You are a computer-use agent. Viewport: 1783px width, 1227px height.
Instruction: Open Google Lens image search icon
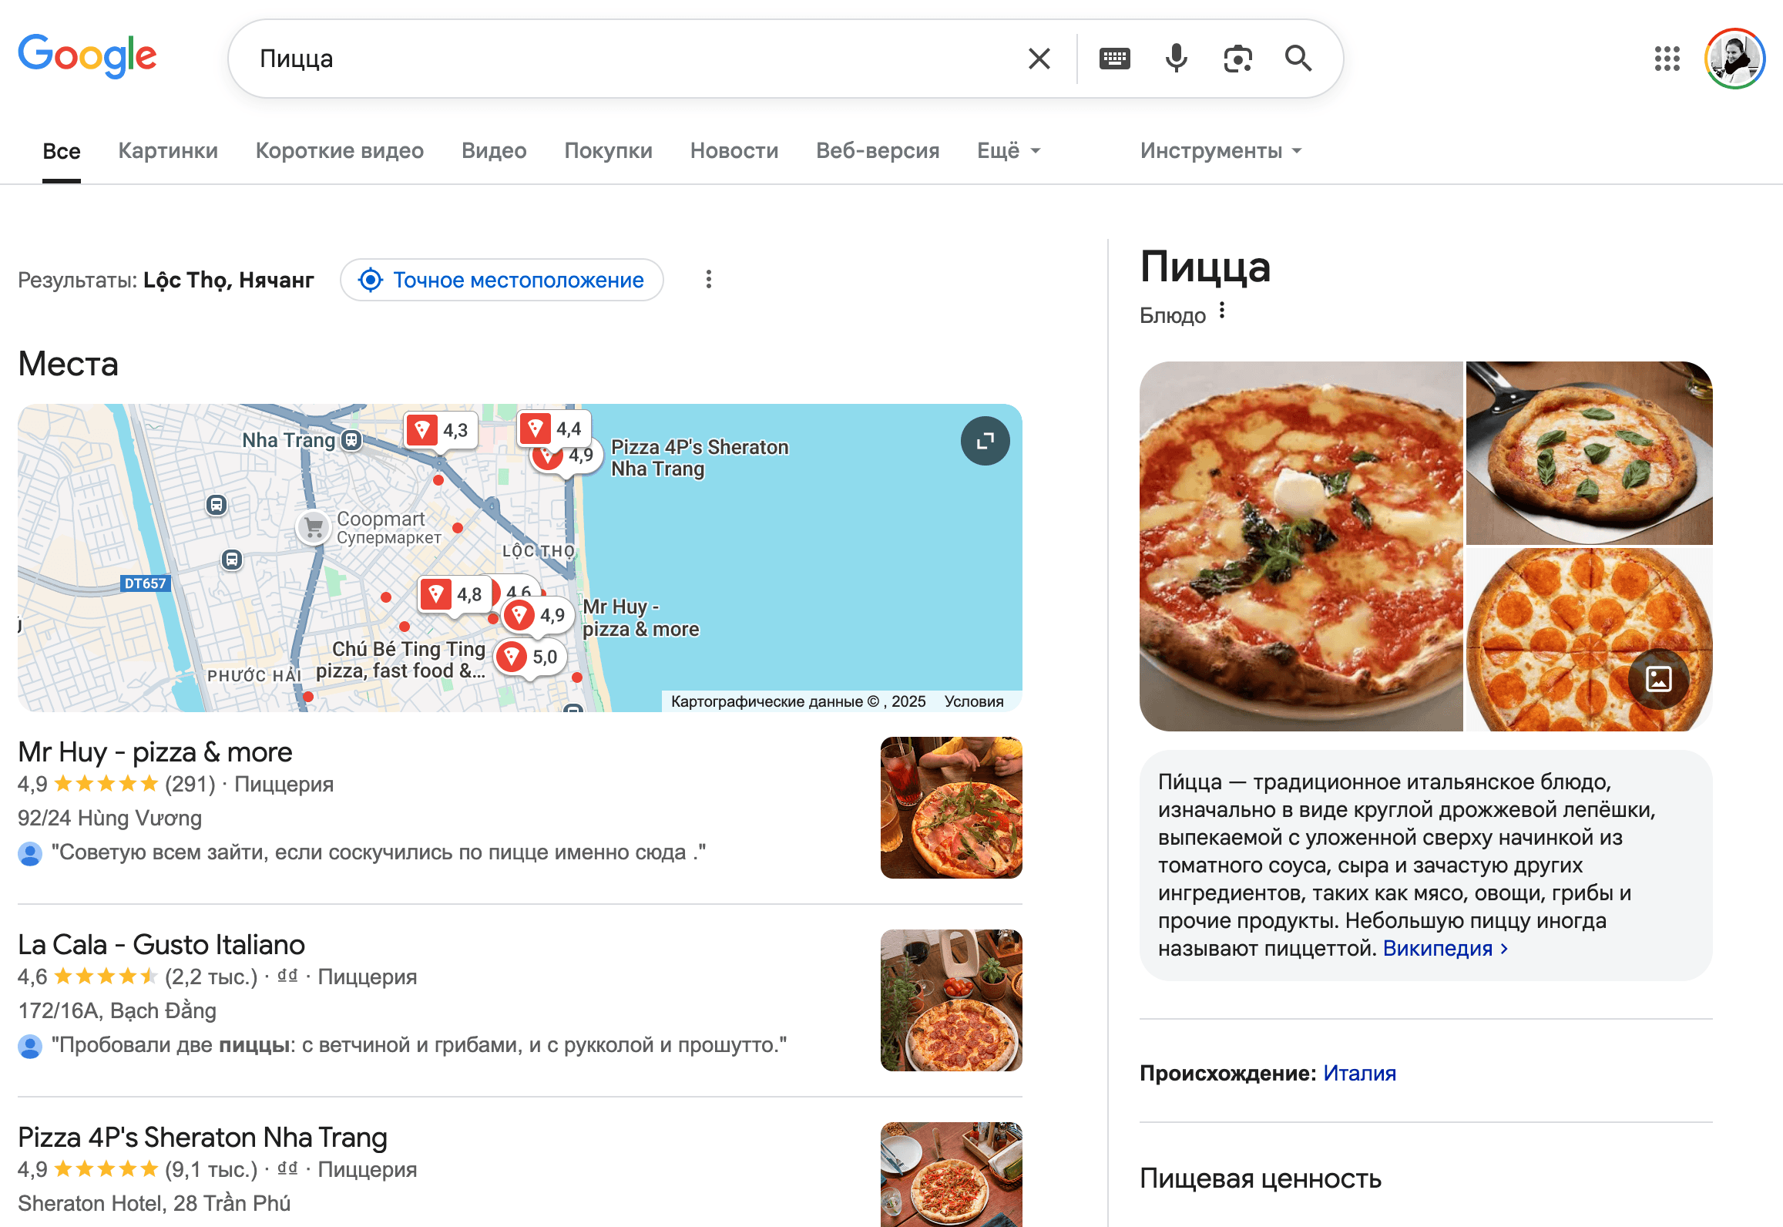pyautogui.click(x=1237, y=59)
